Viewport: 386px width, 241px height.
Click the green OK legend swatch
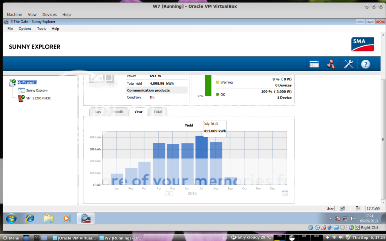click(218, 95)
